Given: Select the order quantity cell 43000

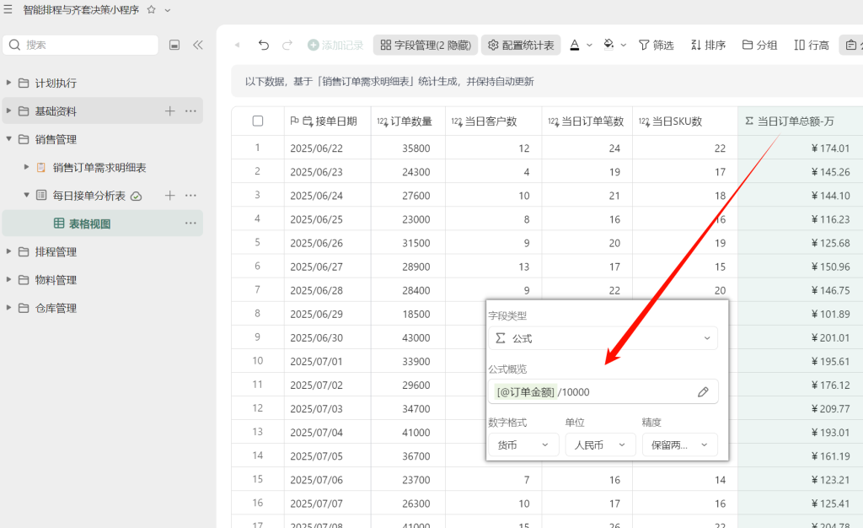Looking at the screenshot, I should [408, 337].
